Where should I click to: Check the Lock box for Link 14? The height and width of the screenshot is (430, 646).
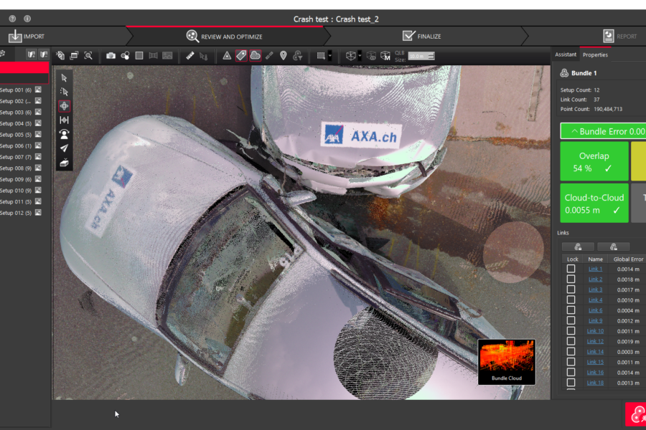click(571, 351)
